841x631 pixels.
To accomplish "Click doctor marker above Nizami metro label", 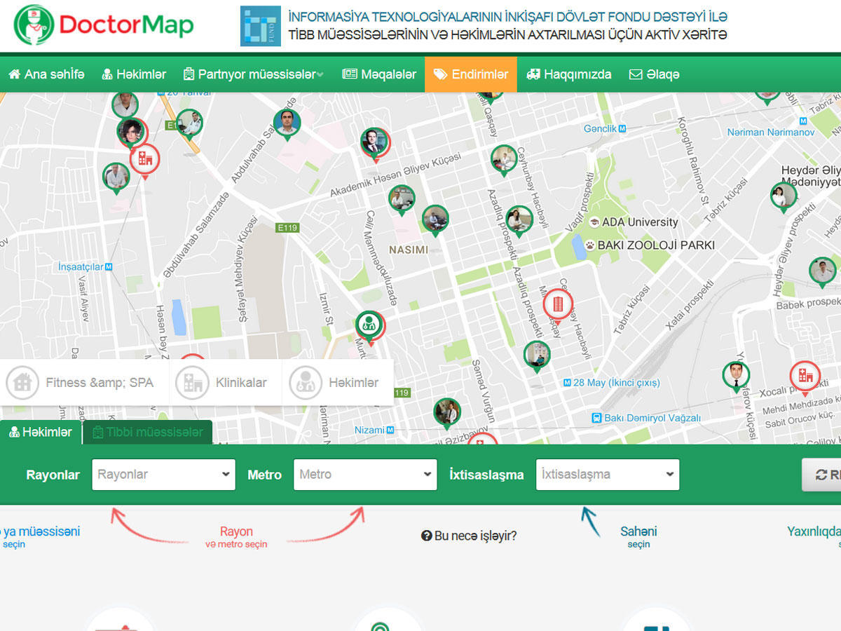I will (x=446, y=412).
